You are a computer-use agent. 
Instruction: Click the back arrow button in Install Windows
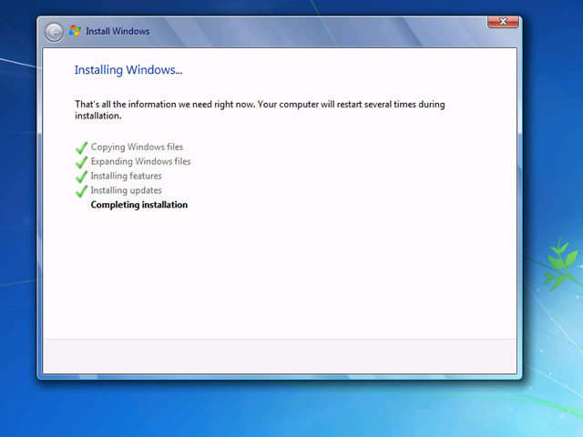[x=54, y=33]
